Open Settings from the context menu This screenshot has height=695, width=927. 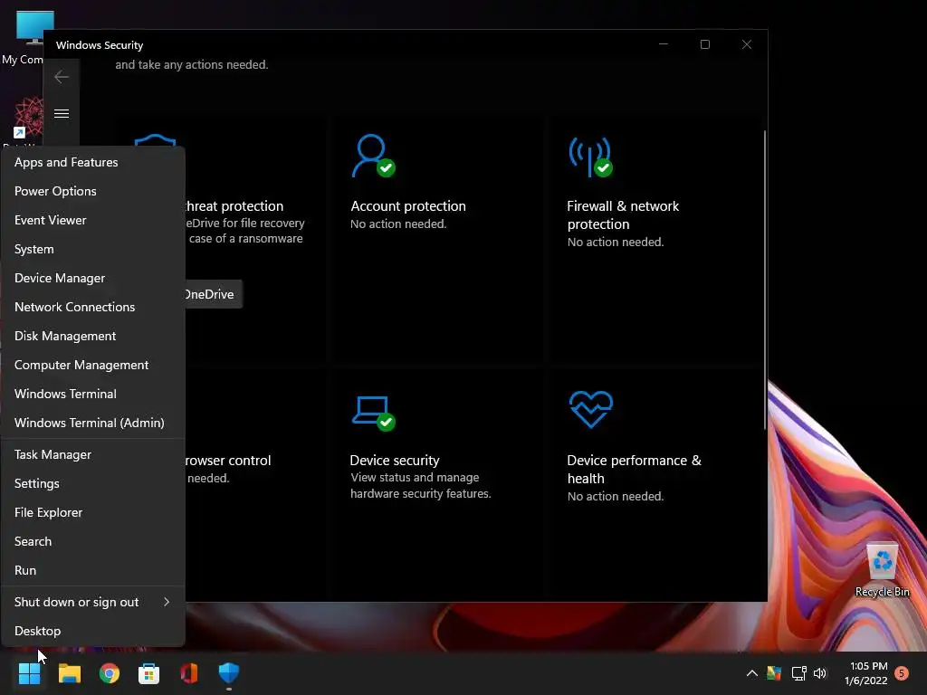click(93, 483)
